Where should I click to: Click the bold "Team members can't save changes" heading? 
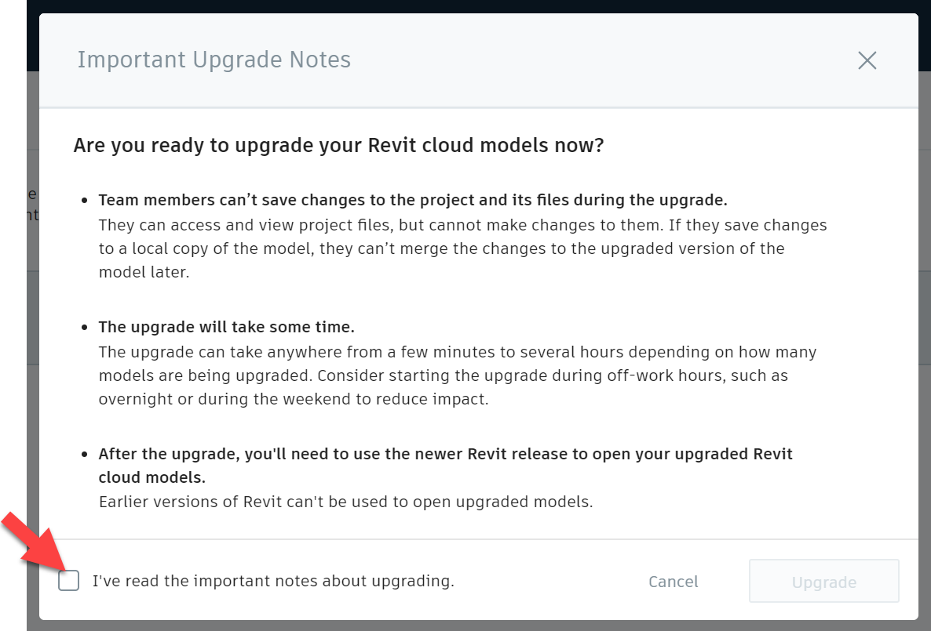click(413, 200)
